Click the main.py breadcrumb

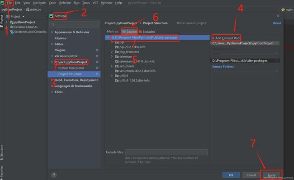point(34,9)
